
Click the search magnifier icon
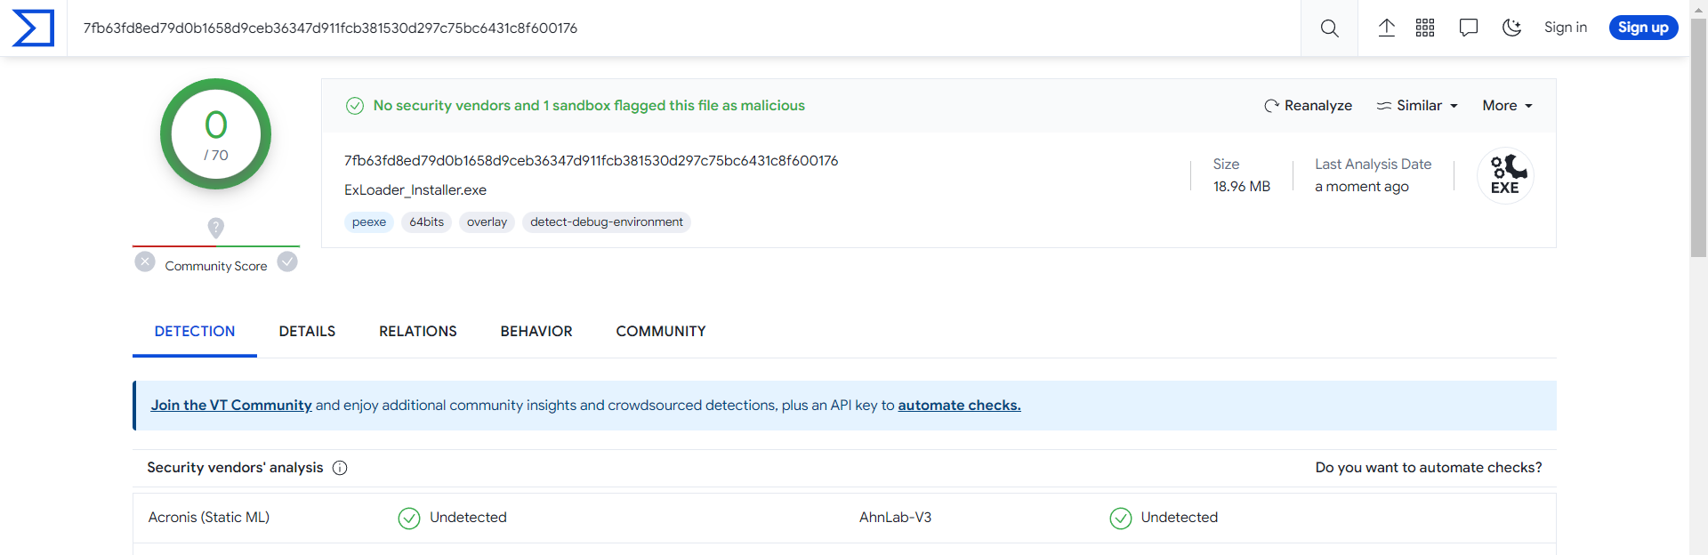coord(1329,28)
